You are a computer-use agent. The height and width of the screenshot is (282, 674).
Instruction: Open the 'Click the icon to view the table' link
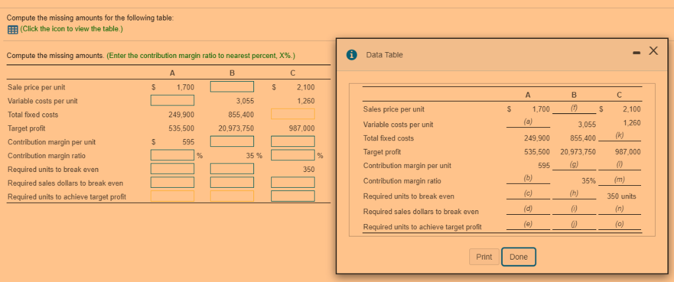point(71,29)
